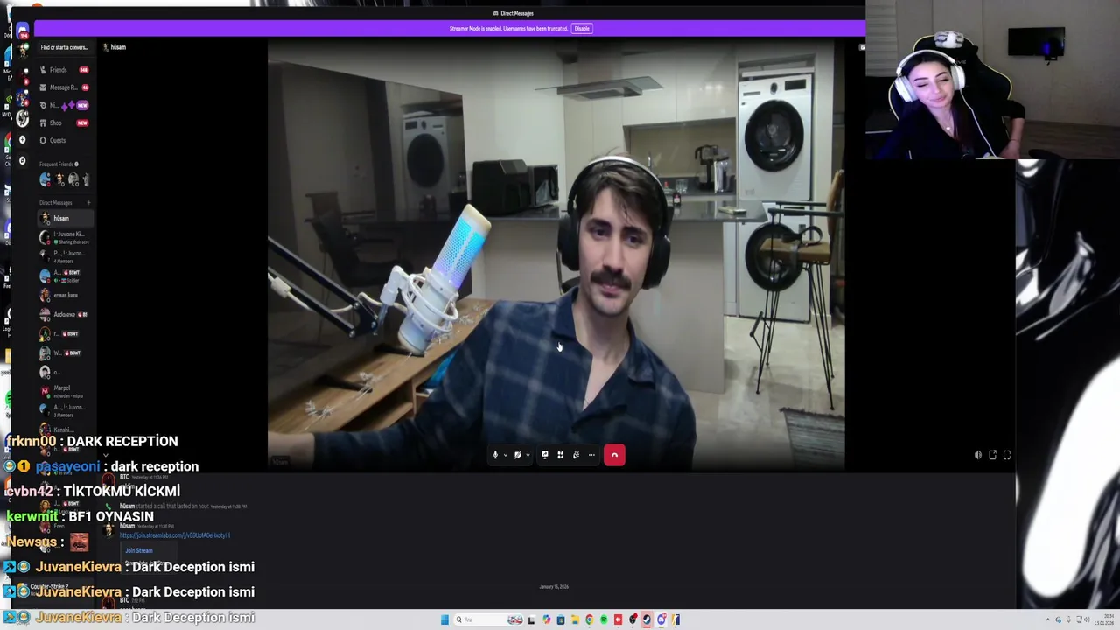Disable Streamer Mode from the purple banner
Screen dimensions: 1120x630
[582, 29]
